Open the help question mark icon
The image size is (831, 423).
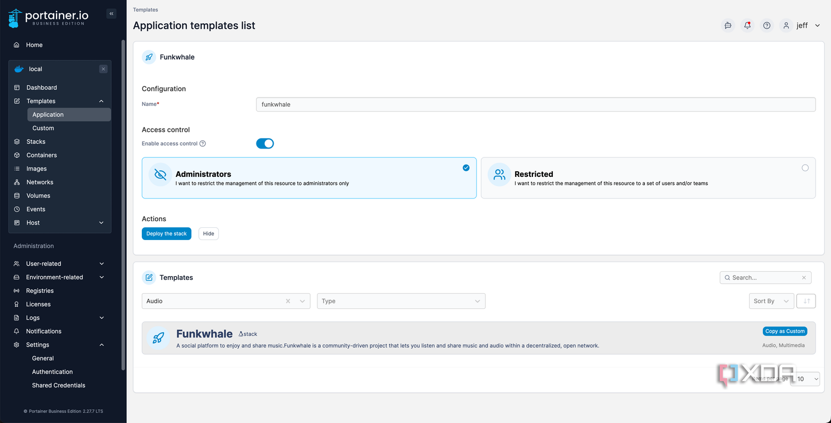(x=767, y=26)
